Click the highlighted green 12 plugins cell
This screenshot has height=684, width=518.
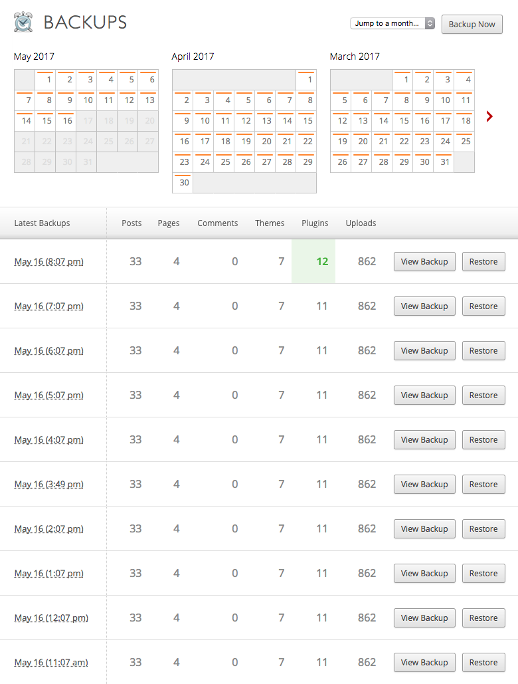click(x=313, y=261)
